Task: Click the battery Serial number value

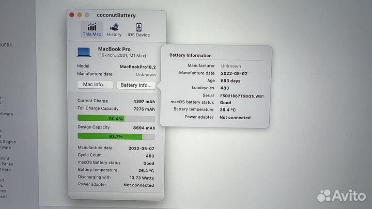Action: pyautogui.click(x=242, y=96)
